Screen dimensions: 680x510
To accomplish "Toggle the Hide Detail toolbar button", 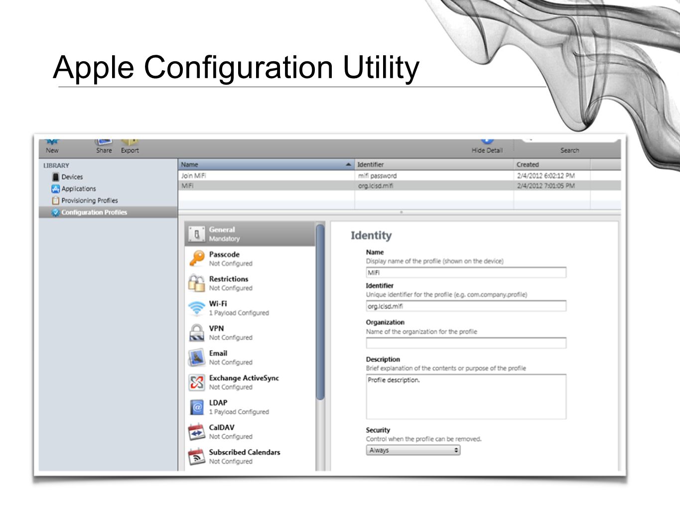I will [487, 146].
